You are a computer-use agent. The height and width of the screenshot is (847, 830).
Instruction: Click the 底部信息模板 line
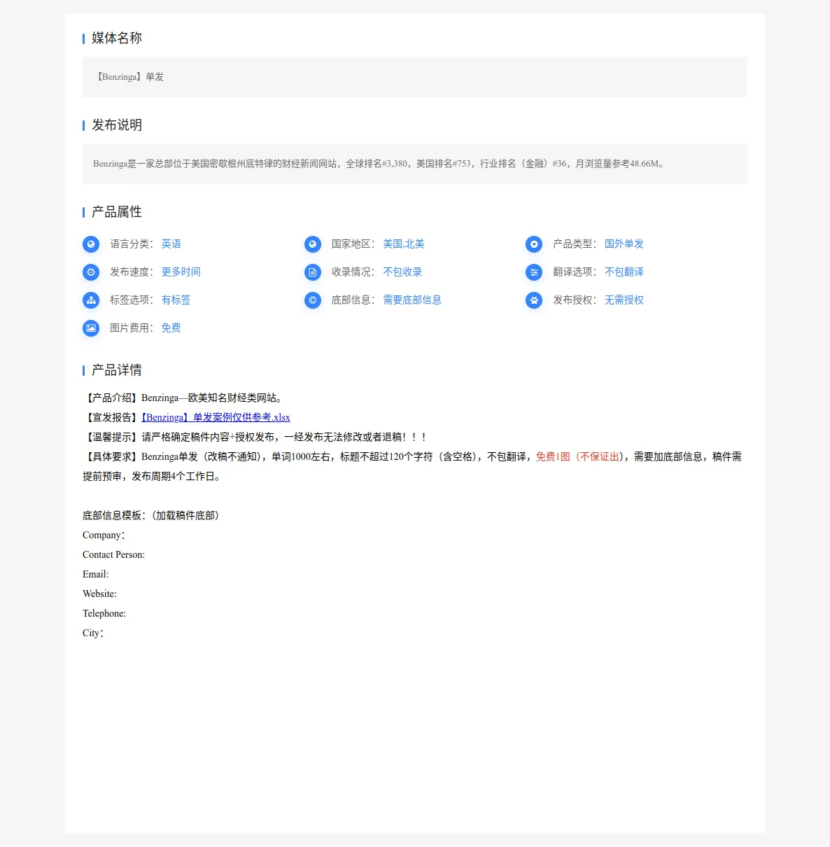[153, 515]
